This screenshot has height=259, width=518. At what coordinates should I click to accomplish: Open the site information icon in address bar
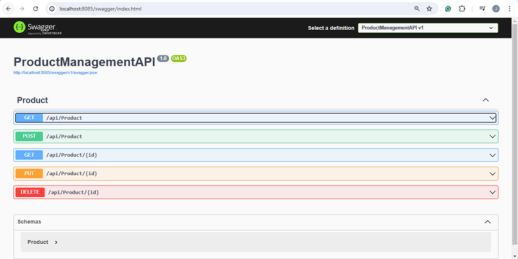pyautogui.click(x=52, y=9)
